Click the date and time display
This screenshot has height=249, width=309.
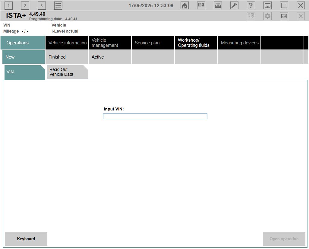[x=151, y=5]
